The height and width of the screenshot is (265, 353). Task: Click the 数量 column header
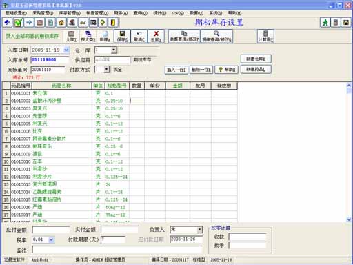(137, 86)
